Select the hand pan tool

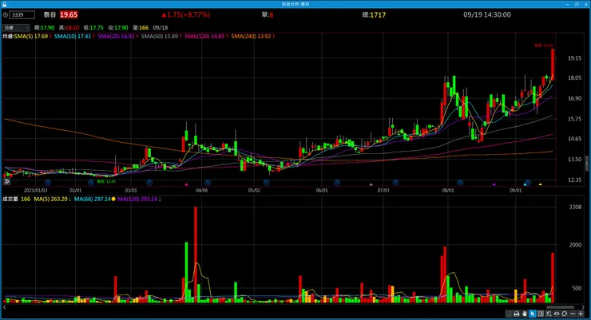(x=524, y=314)
